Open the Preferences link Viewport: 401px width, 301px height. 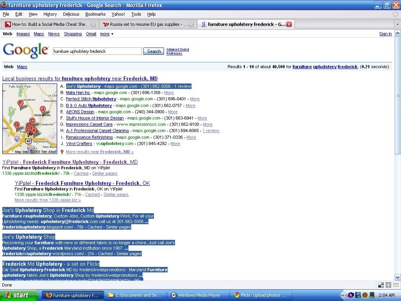tap(174, 53)
